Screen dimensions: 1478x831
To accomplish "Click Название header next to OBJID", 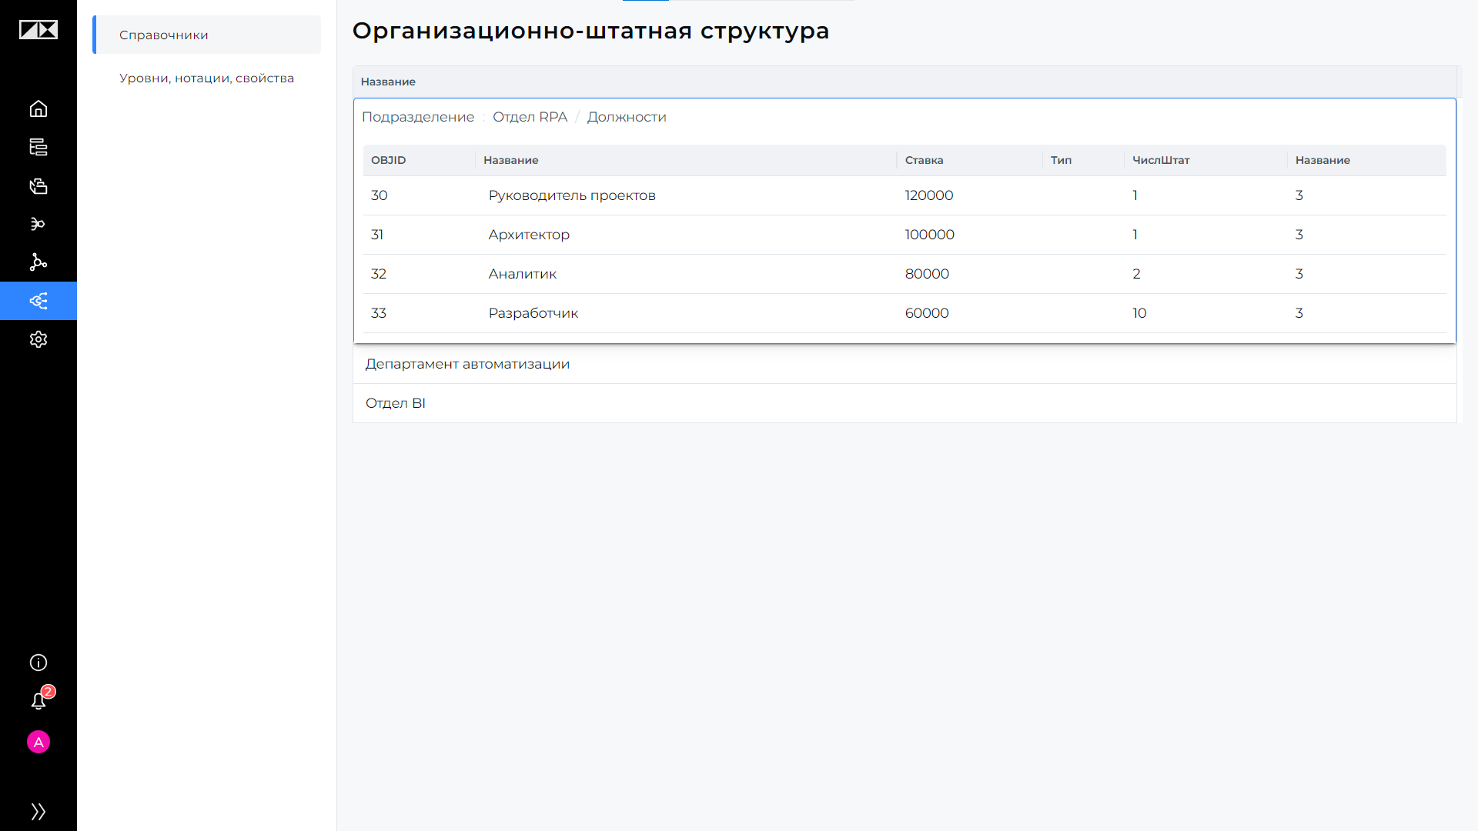I will 510,160.
